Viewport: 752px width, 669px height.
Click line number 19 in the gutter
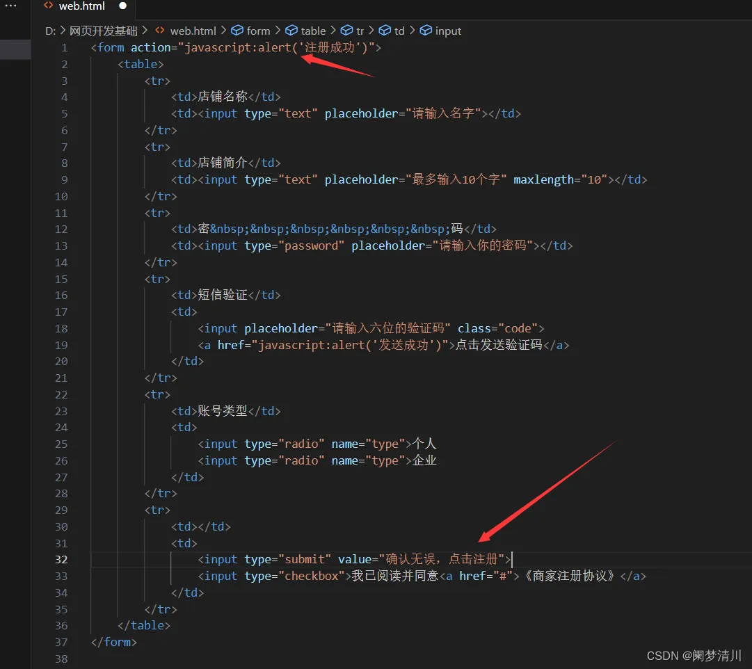point(61,346)
